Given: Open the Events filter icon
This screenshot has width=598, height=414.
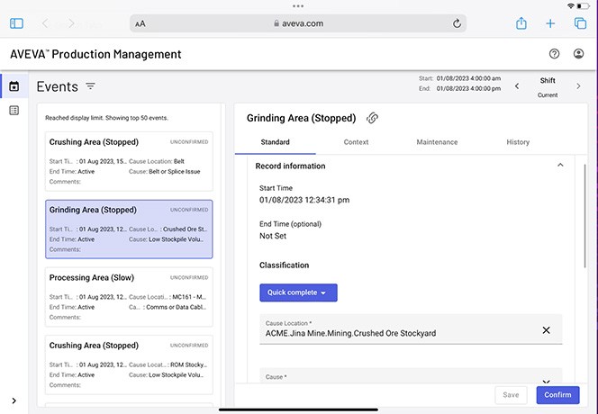Looking at the screenshot, I should pyautogui.click(x=90, y=86).
